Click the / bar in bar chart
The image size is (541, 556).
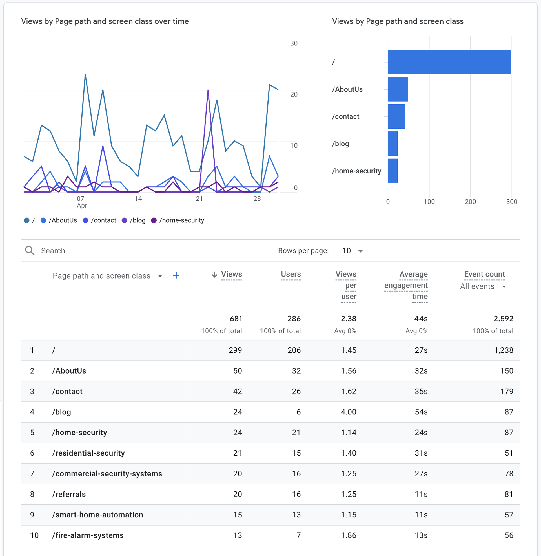point(449,62)
